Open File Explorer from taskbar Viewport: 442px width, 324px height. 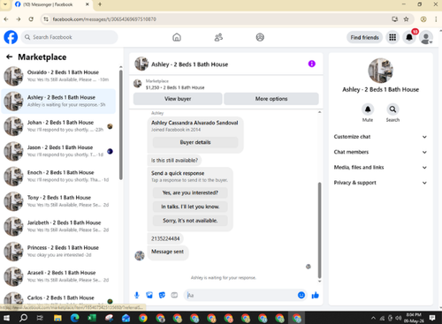click(x=57, y=318)
